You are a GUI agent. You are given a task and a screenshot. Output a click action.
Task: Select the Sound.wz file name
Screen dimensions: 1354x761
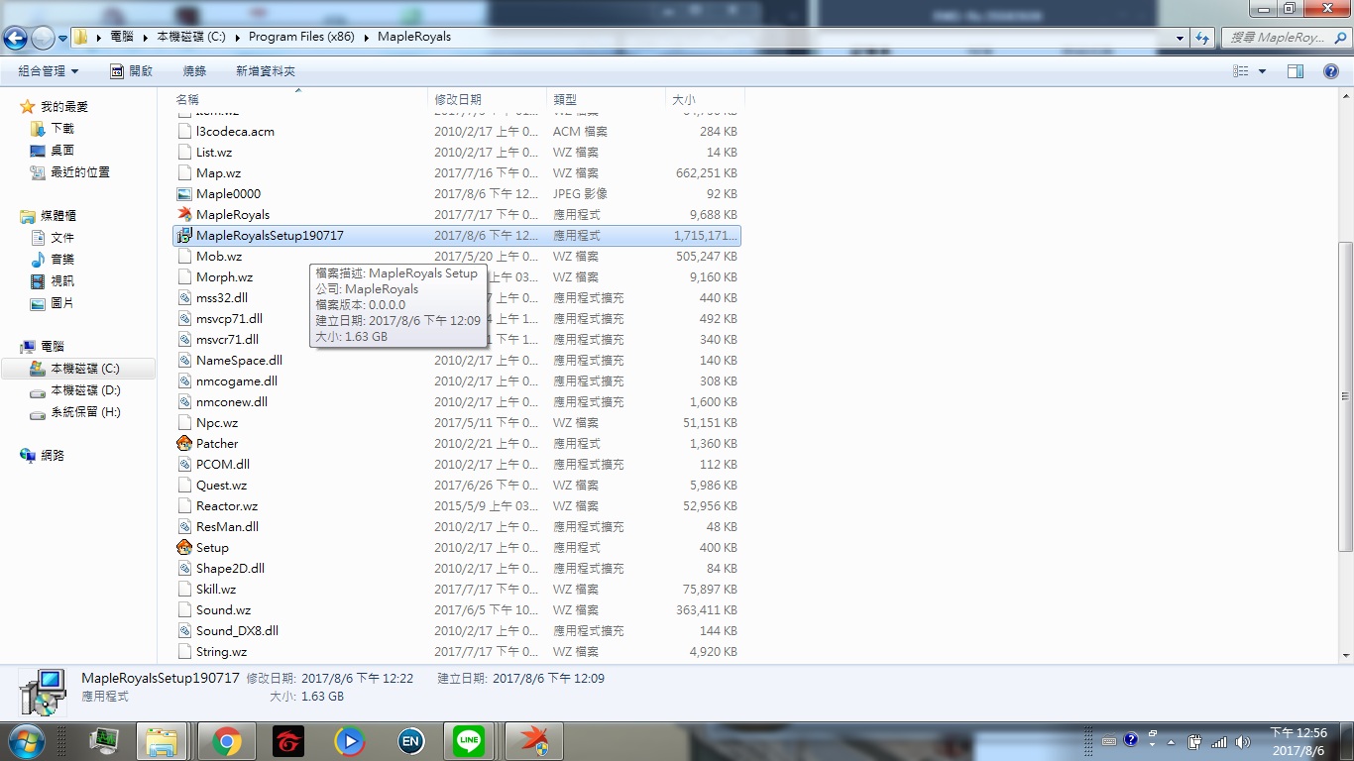click(223, 609)
